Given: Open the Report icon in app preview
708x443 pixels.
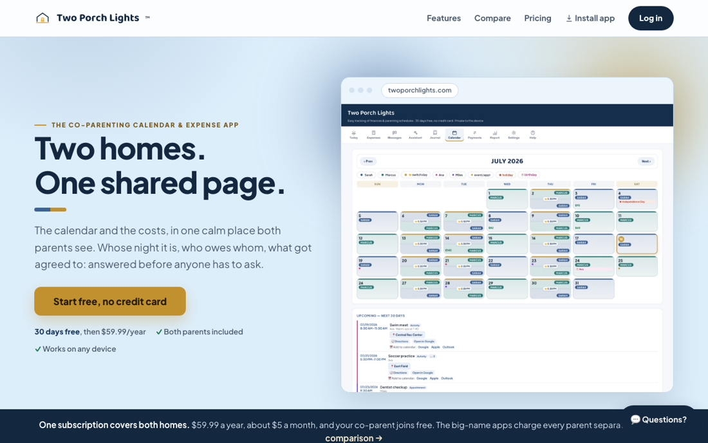Looking at the screenshot, I should (x=495, y=133).
